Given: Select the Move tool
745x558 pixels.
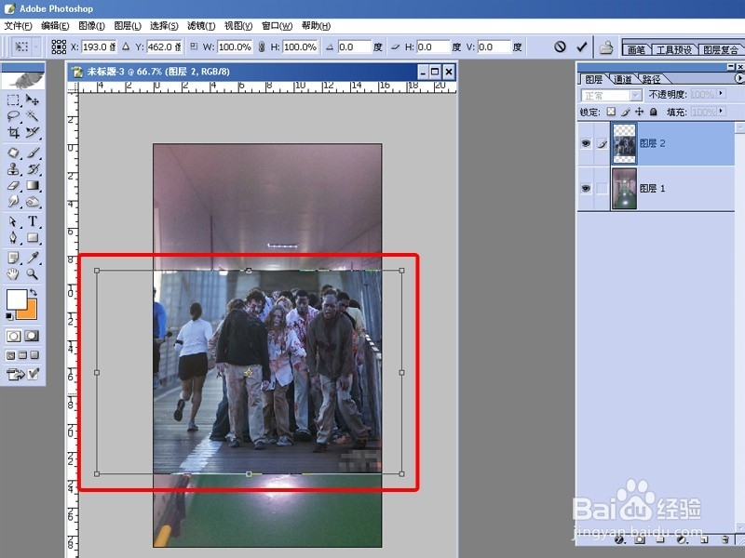Looking at the screenshot, I should (33, 100).
